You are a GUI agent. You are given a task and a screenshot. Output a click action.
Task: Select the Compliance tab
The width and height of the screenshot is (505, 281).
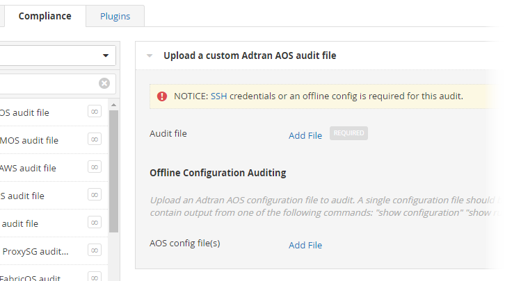(x=45, y=16)
